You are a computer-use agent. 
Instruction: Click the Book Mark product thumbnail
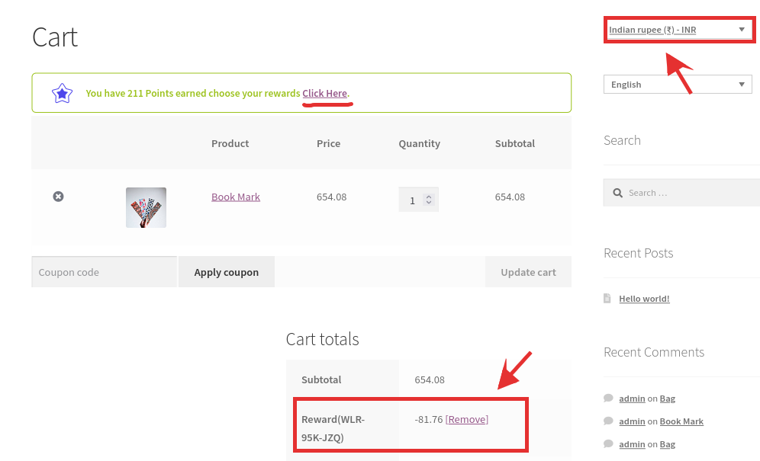145,206
